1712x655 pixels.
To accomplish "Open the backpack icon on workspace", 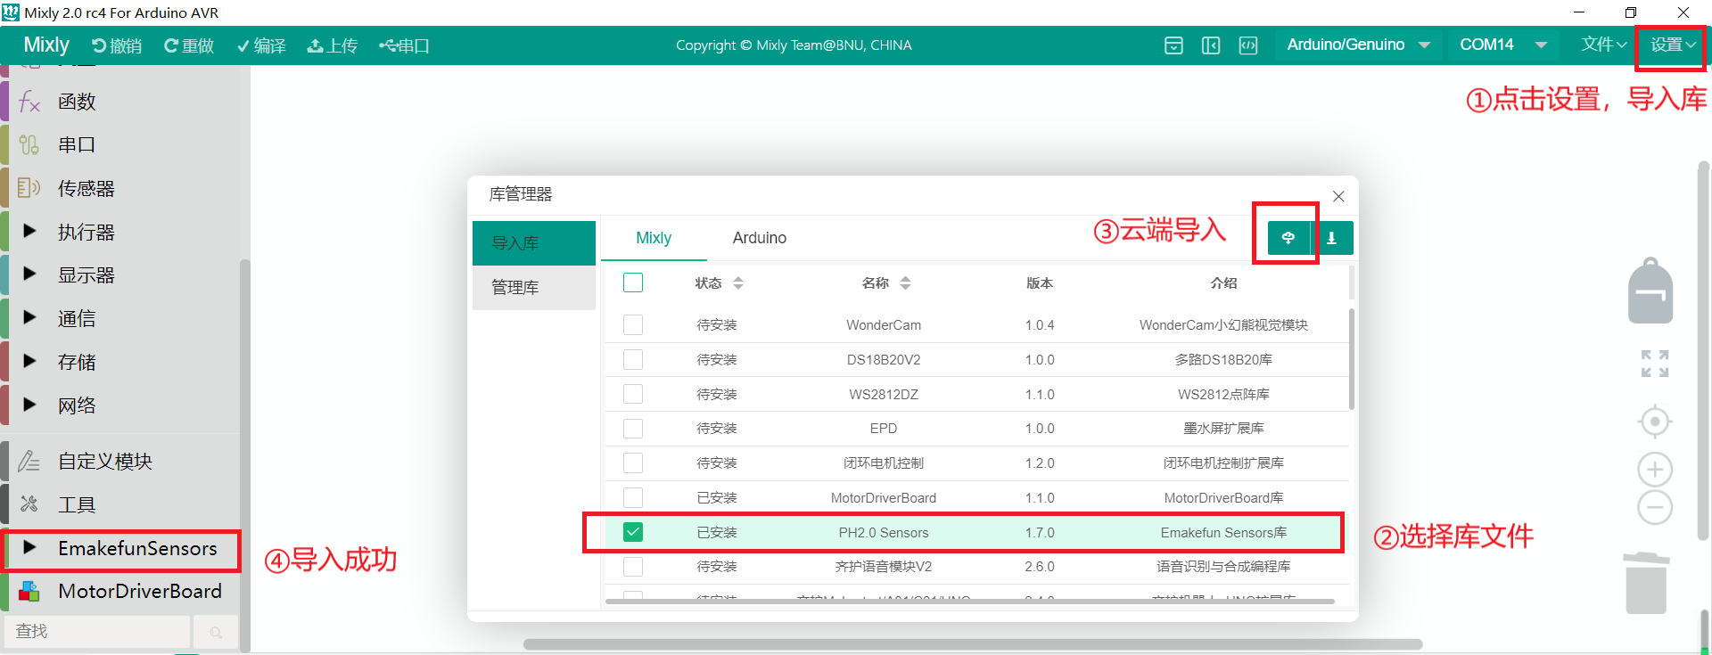I will 1650,291.
